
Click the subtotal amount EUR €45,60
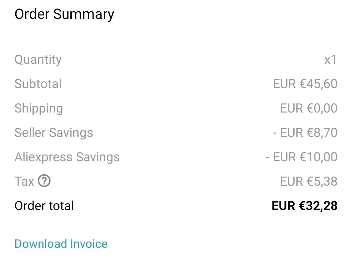(x=305, y=84)
